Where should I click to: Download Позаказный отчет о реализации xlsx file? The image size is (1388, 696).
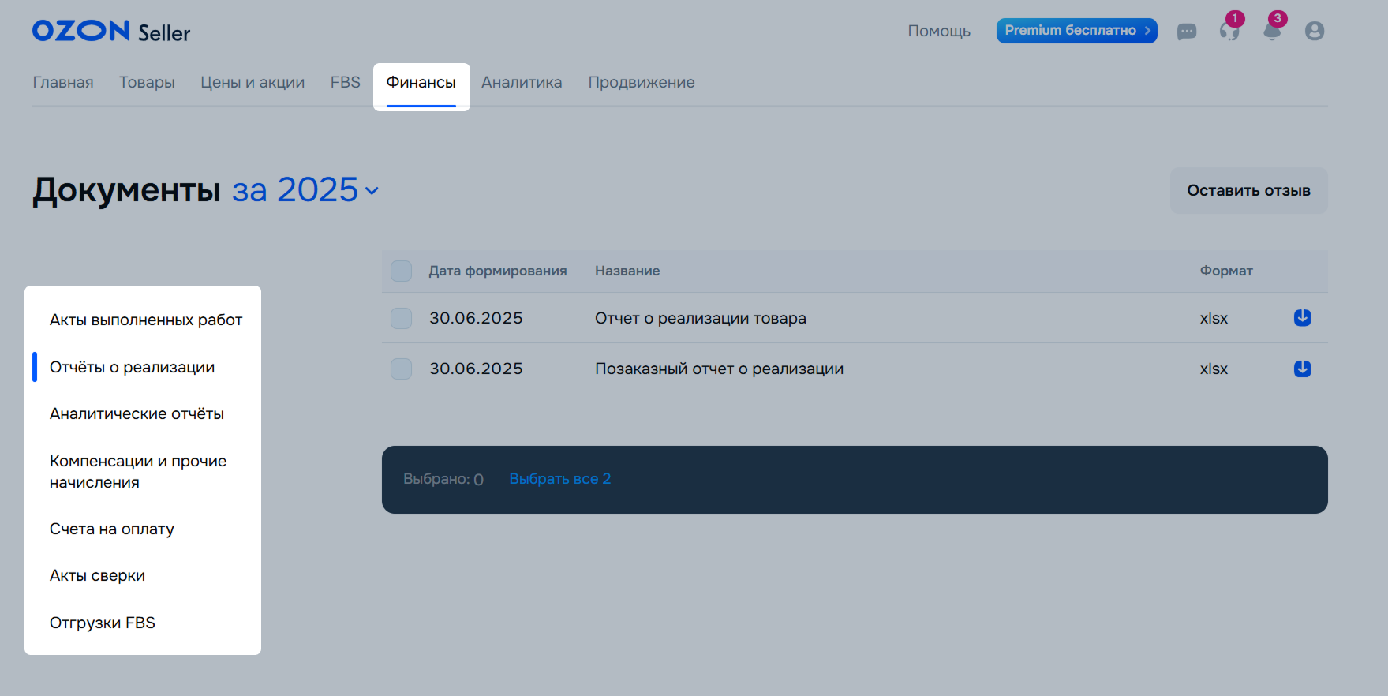(x=1303, y=369)
